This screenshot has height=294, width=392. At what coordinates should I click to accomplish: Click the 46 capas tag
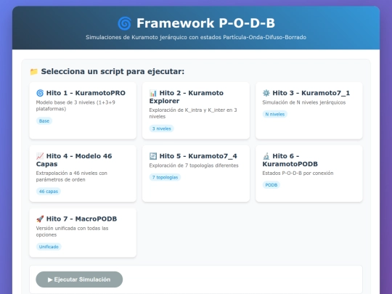click(48, 192)
